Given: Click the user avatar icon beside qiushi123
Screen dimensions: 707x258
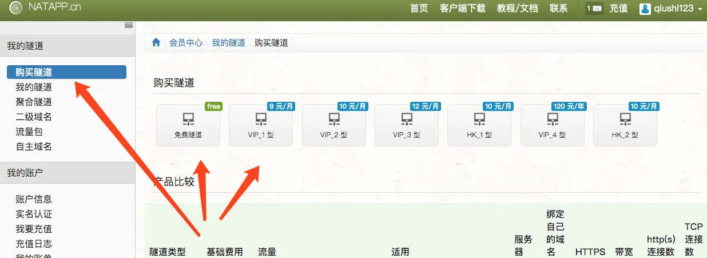Looking at the screenshot, I should (645, 8).
